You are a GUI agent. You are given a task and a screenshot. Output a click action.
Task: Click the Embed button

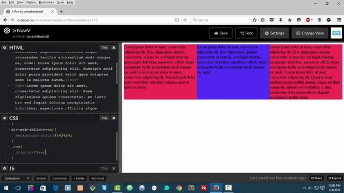41,179
